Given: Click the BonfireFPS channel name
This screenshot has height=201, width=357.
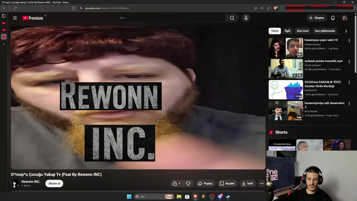Looking at the screenshot, I should coord(311,90).
